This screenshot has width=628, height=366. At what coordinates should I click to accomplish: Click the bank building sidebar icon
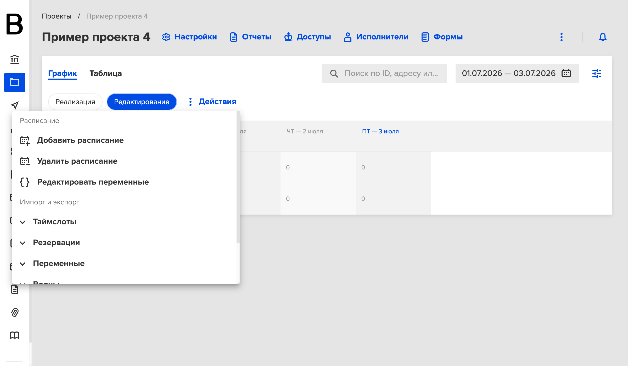(x=15, y=59)
